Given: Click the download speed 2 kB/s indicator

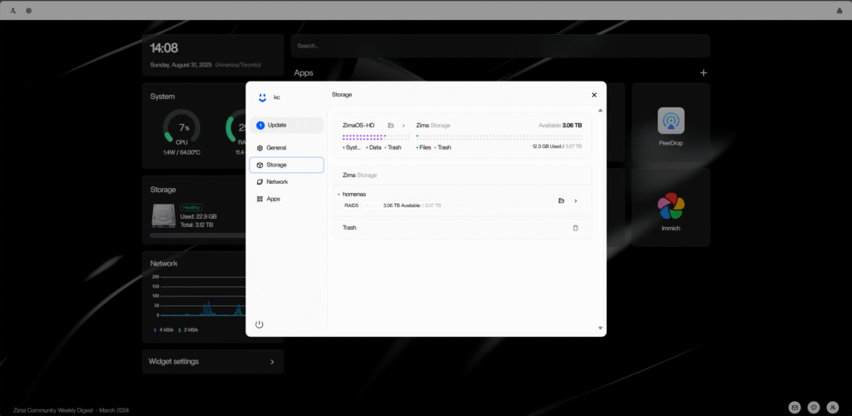Looking at the screenshot, I should [188, 329].
